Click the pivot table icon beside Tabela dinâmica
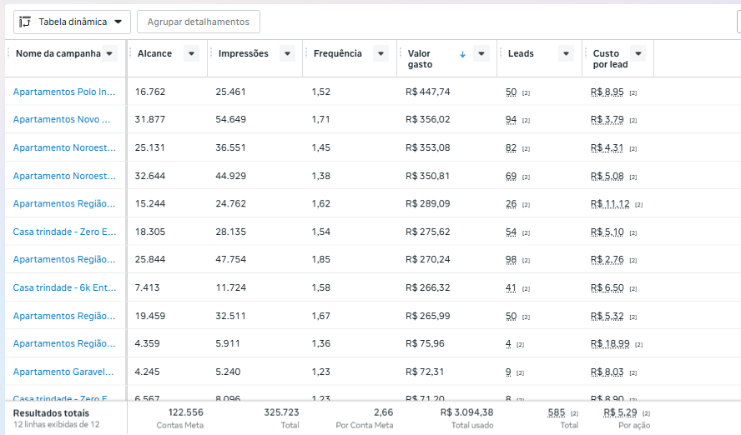Screen dimensions: 741x435 25,22
